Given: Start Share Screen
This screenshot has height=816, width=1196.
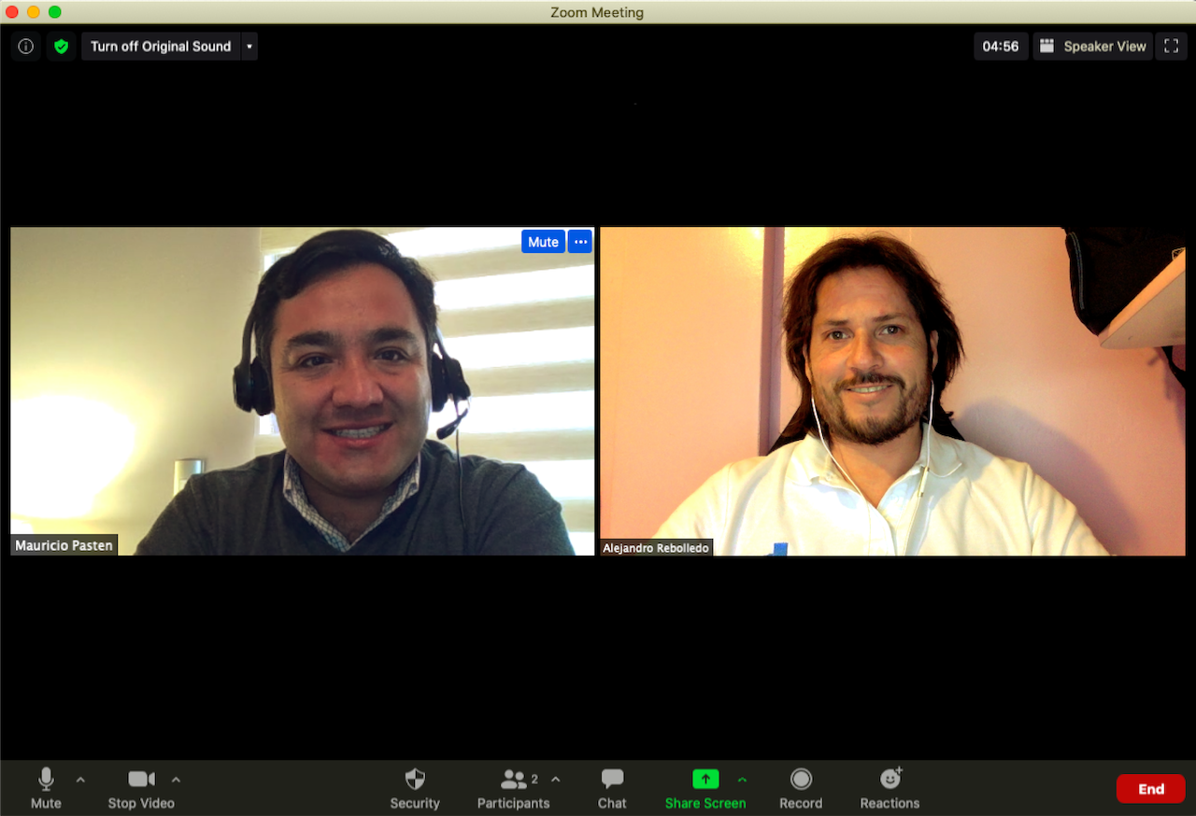Looking at the screenshot, I should pyautogui.click(x=705, y=788).
